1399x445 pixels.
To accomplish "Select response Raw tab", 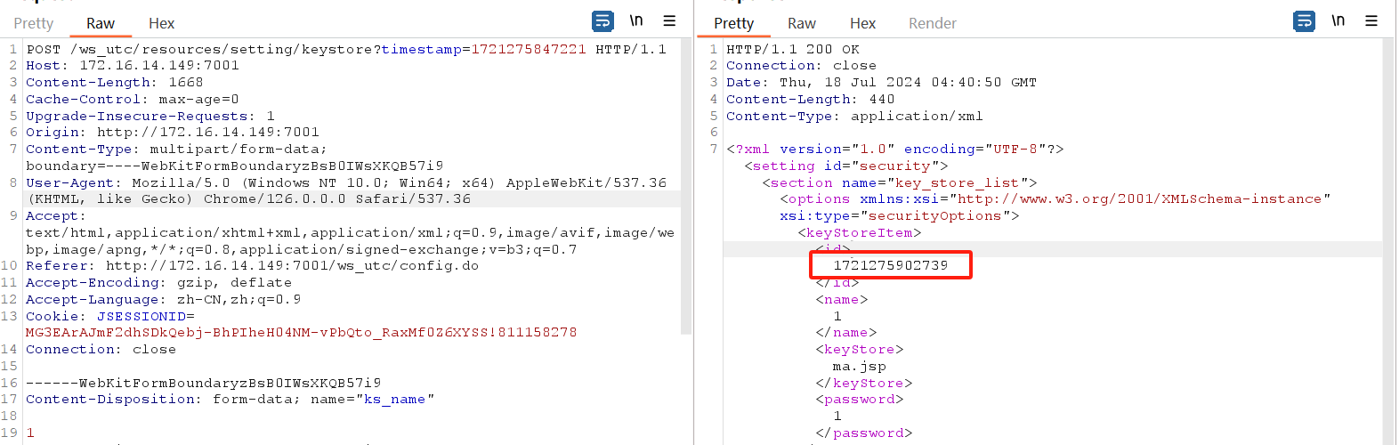I will [802, 23].
